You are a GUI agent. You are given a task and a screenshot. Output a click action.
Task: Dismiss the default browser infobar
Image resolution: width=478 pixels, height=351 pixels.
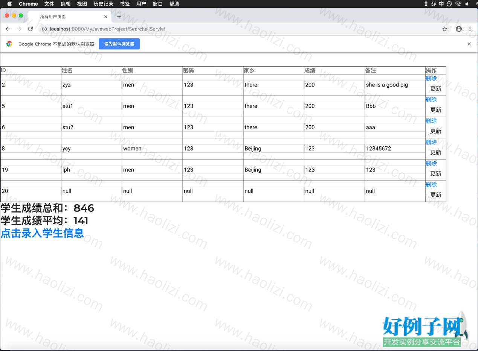pyautogui.click(x=469, y=44)
